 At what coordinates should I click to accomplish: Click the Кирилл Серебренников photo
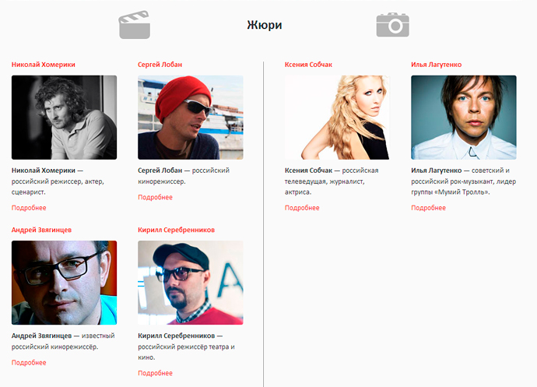tap(190, 283)
